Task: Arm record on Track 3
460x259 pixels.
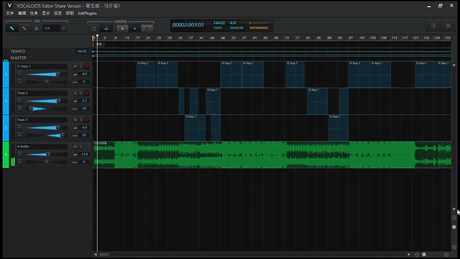Action: pyautogui.click(x=87, y=120)
